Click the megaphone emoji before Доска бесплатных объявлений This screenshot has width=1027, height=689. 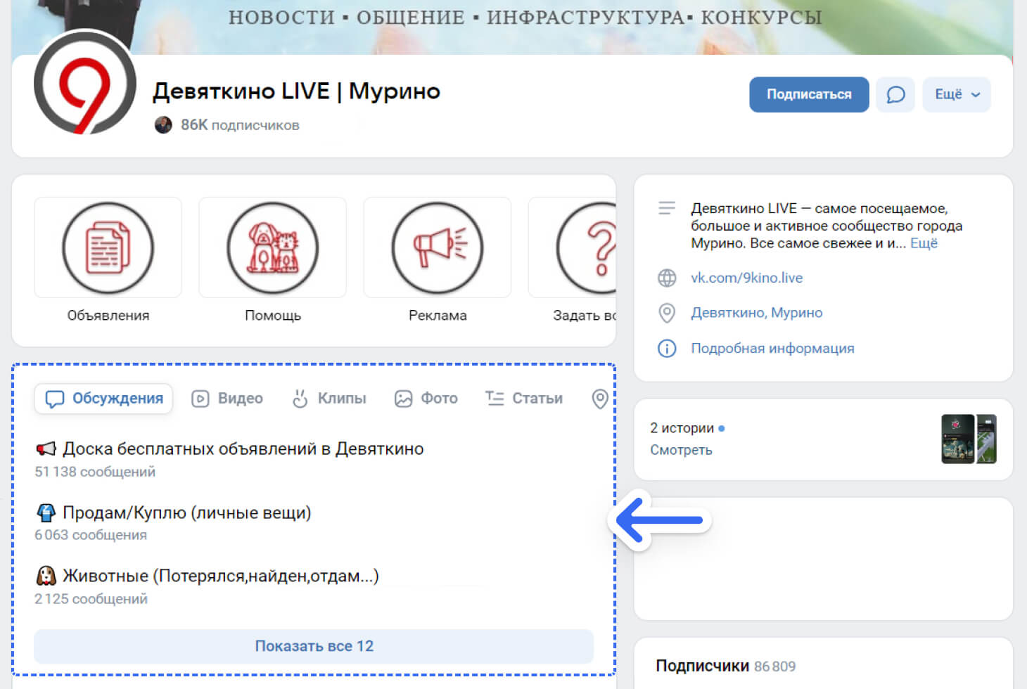tap(46, 449)
